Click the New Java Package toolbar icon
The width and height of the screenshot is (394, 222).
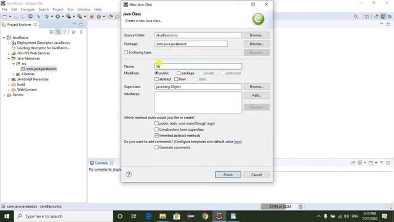click(x=92, y=17)
